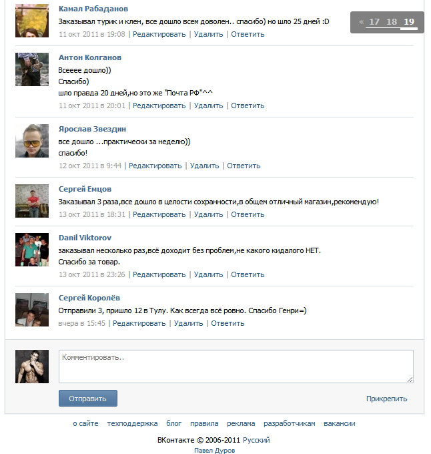Reply to Камал Рабаданов's comment
Screen dimensions: 431x454
pyautogui.click(x=248, y=34)
